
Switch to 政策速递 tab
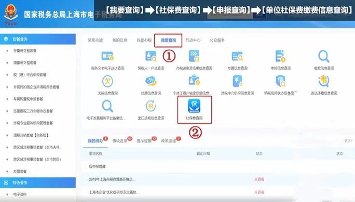pos(168,141)
